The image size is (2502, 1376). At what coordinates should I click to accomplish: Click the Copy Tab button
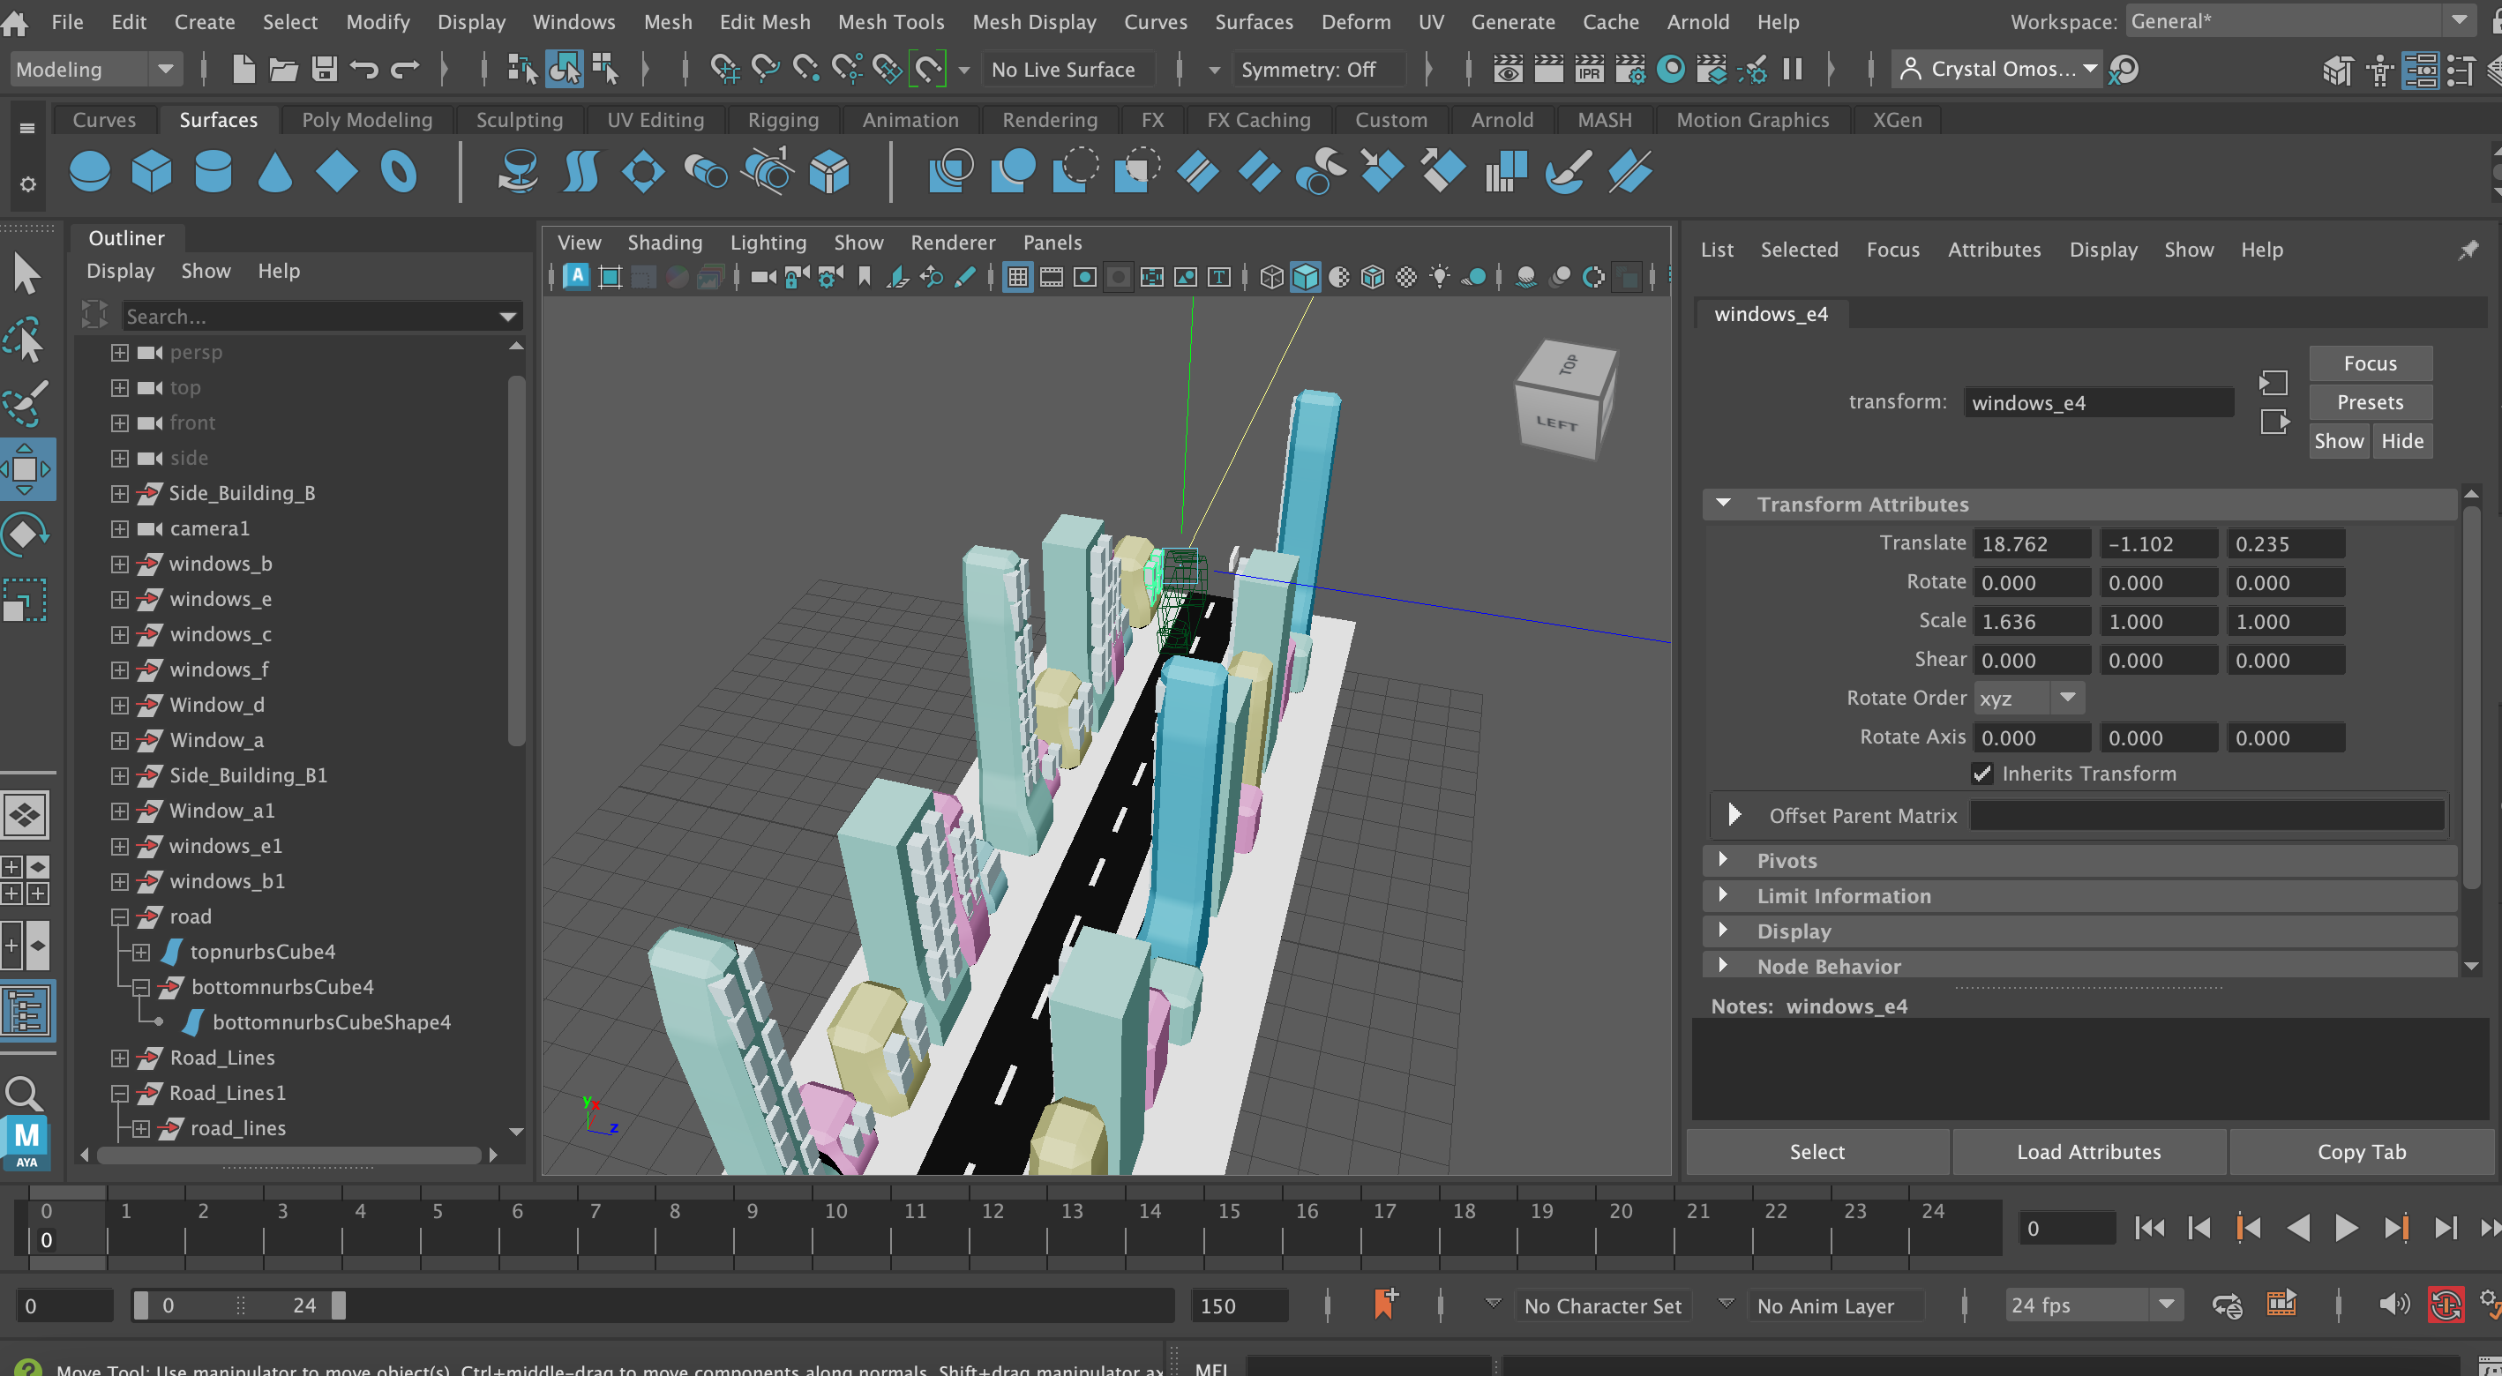tap(2361, 1152)
